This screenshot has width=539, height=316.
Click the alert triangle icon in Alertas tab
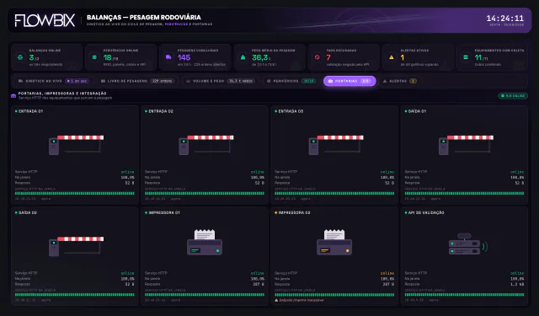coord(385,81)
